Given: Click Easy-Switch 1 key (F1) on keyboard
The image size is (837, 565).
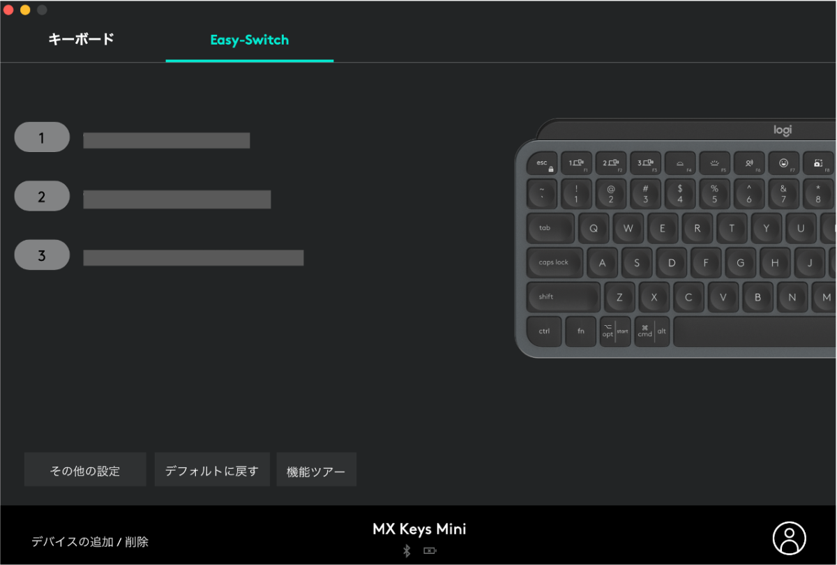Looking at the screenshot, I should [576, 163].
